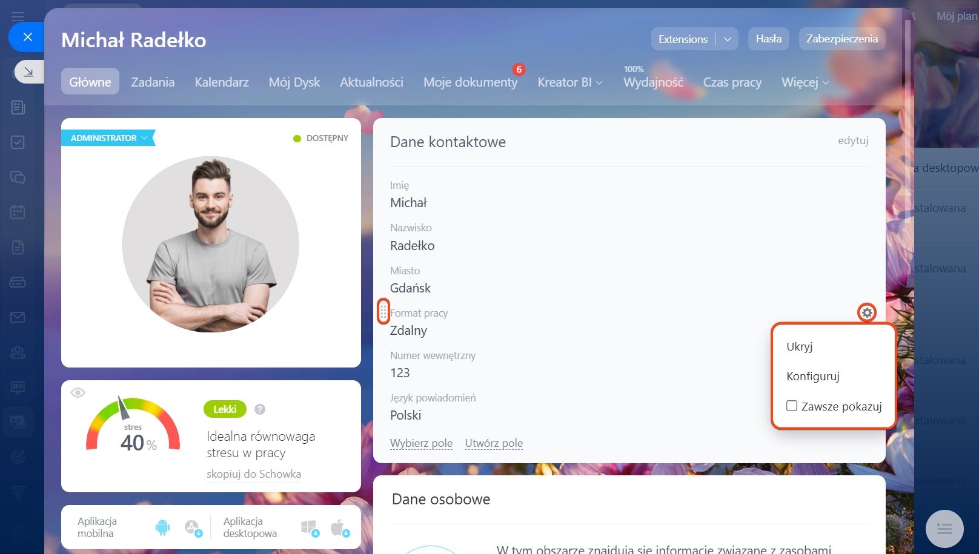Viewport: 979px width, 554px height.
Task: Click the drag handle beside Format pracy
Action: (383, 312)
